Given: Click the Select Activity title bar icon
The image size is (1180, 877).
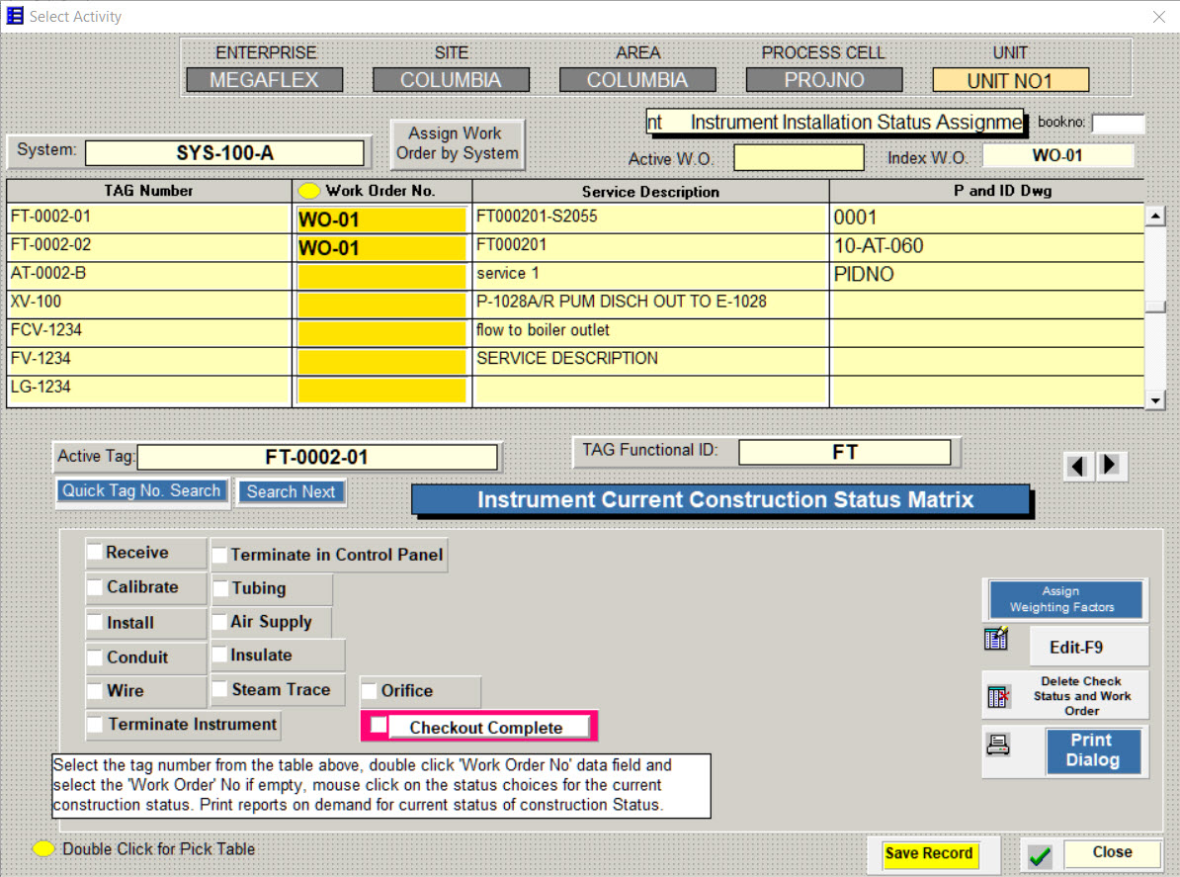Looking at the screenshot, I should click(14, 15).
